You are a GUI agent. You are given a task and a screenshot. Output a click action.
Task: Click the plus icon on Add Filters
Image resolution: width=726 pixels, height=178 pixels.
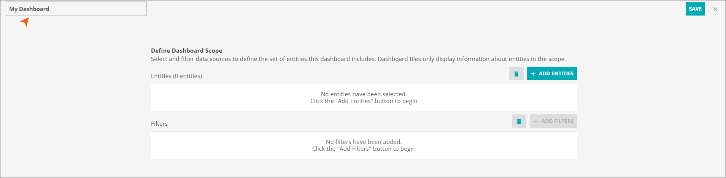pyautogui.click(x=536, y=121)
